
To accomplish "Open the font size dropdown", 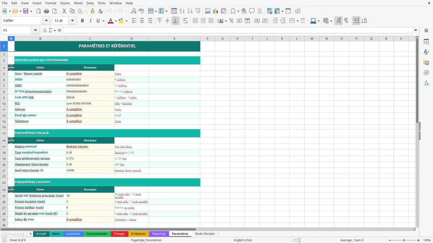I will (x=72, y=21).
